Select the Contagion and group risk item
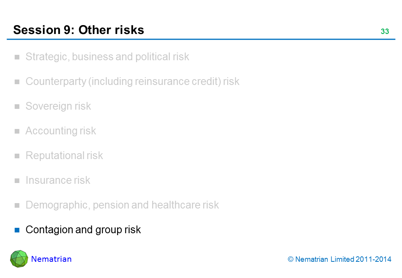This screenshot has height=278, width=402. point(83,230)
